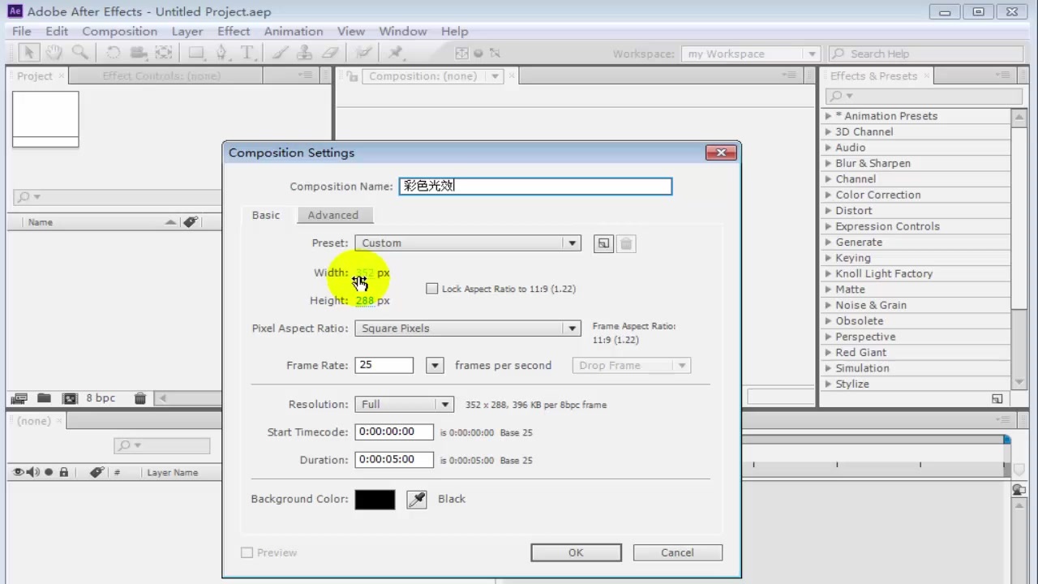Expand the Stylize effects category
The width and height of the screenshot is (1038, 584).
(x=828, y=384)
